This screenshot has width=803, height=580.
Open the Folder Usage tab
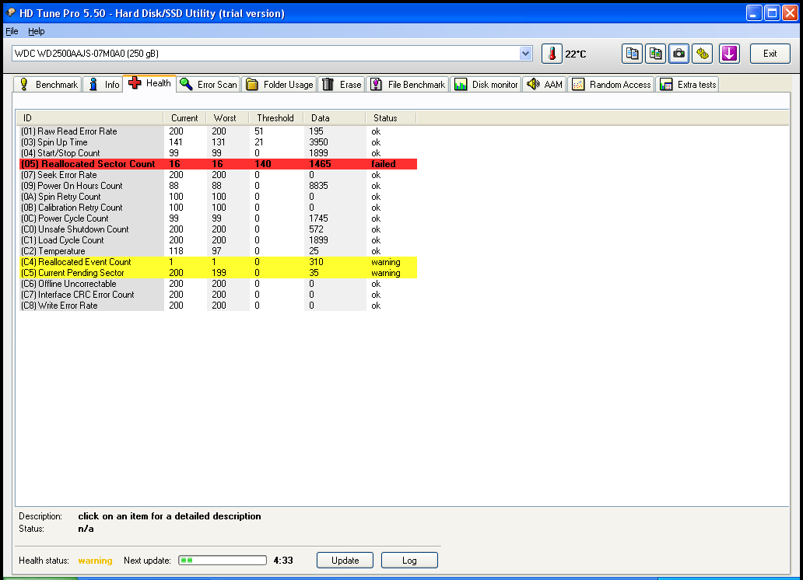tap(279, 85)
